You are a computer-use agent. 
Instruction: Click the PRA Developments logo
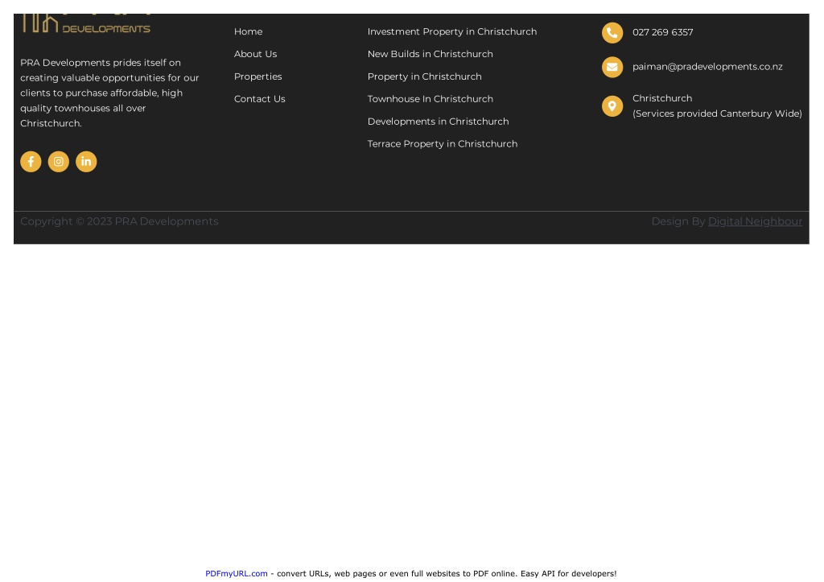tap(86, 23)
